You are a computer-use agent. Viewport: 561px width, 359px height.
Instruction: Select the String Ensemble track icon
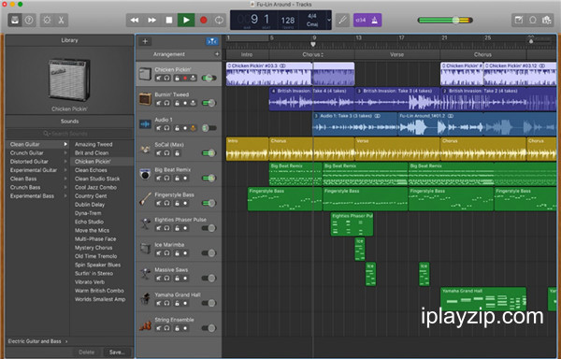[145, 324]
